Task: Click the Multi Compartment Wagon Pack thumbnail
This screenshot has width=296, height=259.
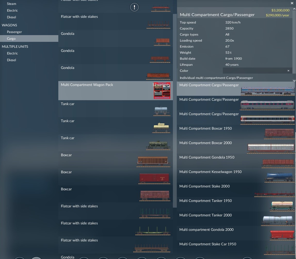Action: pos(162,91)
